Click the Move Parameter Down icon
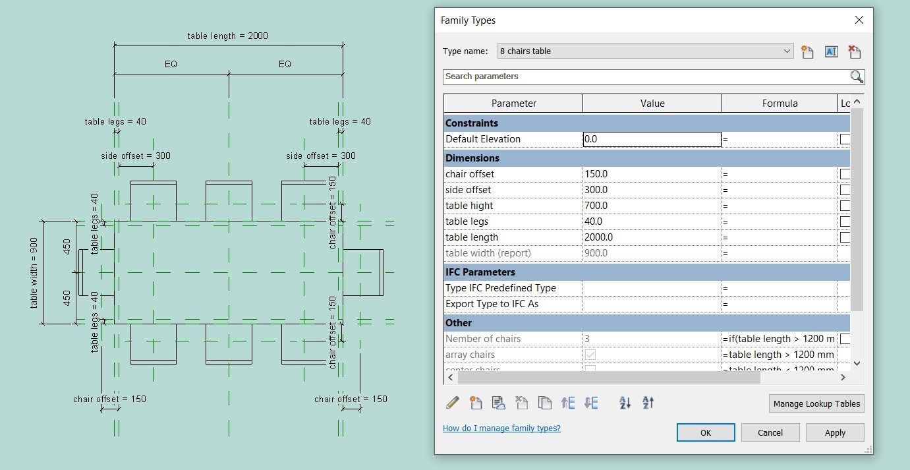Viewport: 910px width, 470px height. tap(591, 403)
